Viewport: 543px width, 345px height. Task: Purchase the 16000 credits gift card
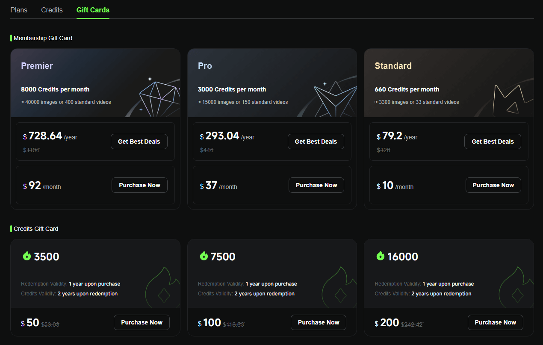(495, 322)
